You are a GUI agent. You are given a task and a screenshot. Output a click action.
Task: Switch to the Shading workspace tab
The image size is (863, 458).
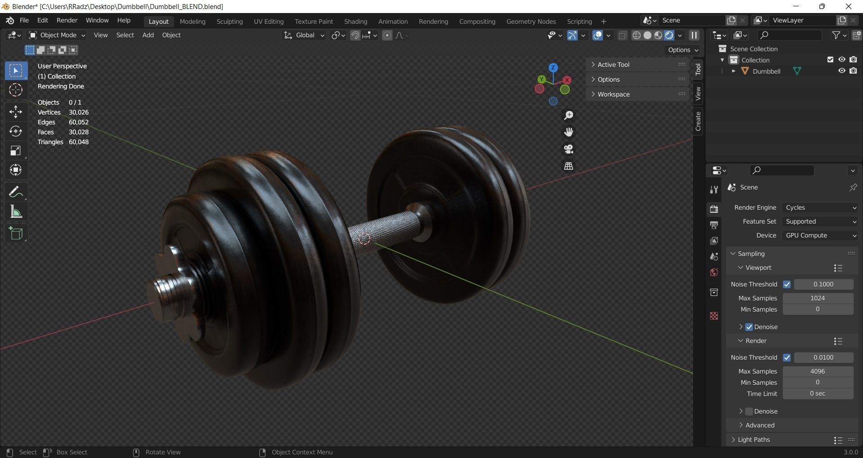point(356,22)
